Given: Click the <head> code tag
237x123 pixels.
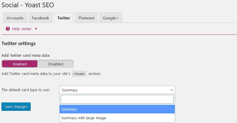Looking at the screenshot, I should point(79,74).
